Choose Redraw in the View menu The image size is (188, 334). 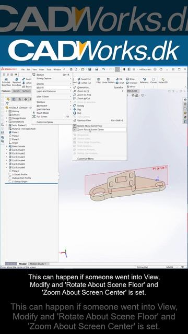click(52, 75)
